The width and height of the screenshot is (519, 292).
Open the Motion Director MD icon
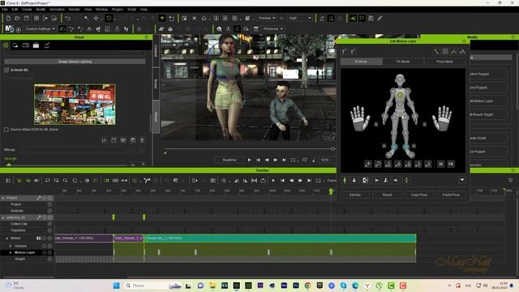9,29
